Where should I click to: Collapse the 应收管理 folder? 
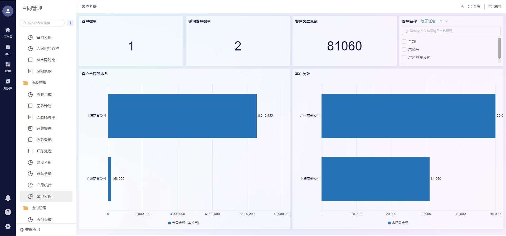tap(39, 83)
